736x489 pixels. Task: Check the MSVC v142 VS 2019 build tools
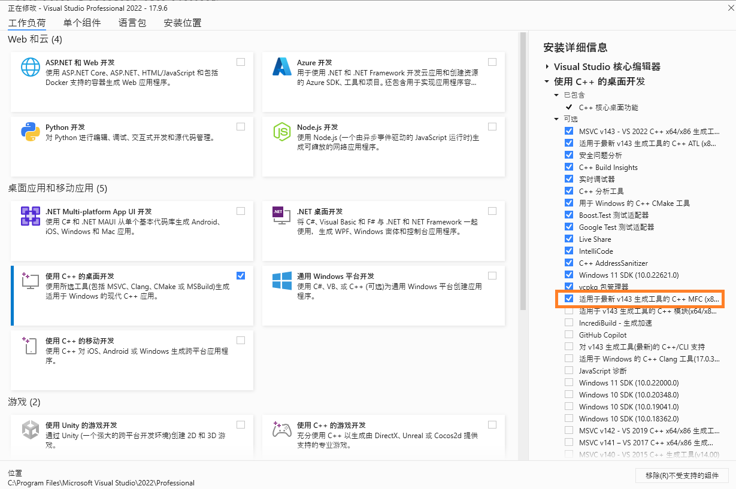(x=568, y=430)
